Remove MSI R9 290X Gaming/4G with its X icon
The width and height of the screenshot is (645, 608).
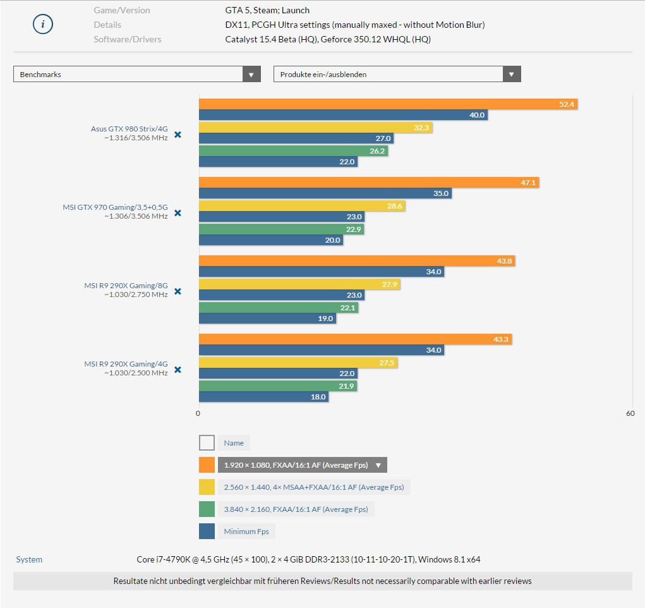(x=178, y=369)
